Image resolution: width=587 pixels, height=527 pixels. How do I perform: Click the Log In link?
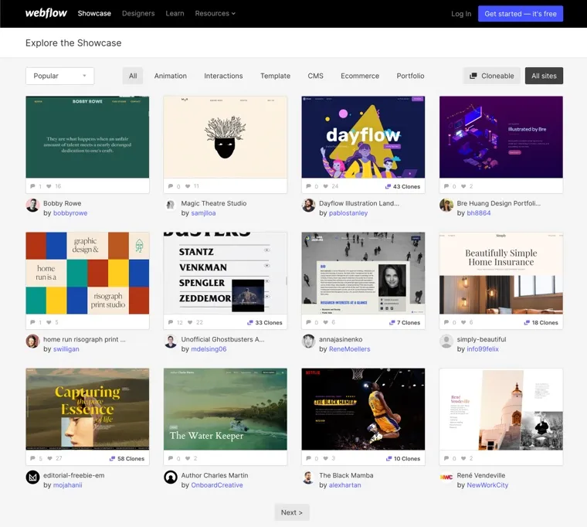pos(461,14)
